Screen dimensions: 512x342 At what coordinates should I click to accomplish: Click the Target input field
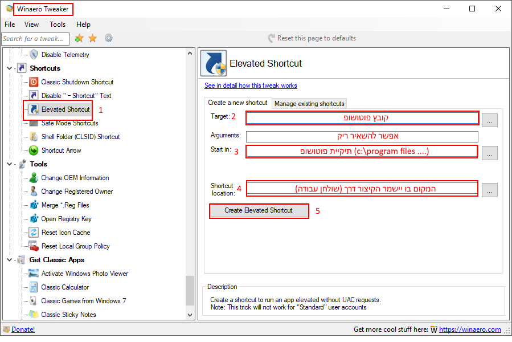[362, 118]
